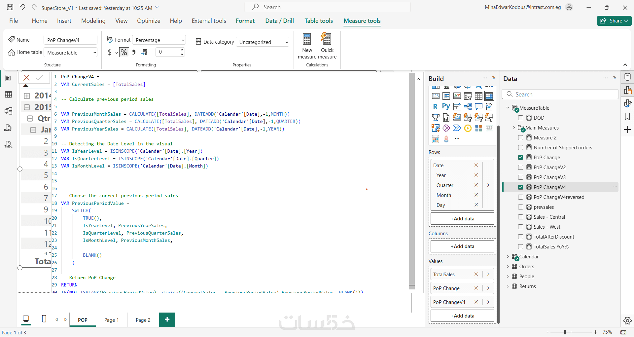Select the Multi-row card visual
Viewport: 634px width, 337px height.
point(446,96)
